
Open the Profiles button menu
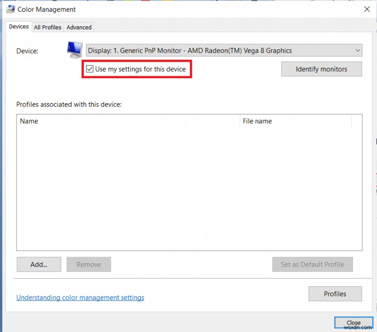pos(335,293)
